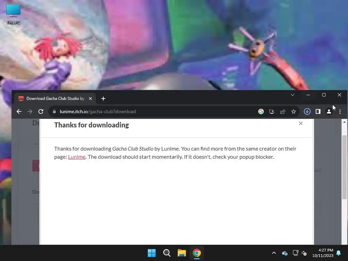Open File Explorer from taskbar

click(182, 253)
